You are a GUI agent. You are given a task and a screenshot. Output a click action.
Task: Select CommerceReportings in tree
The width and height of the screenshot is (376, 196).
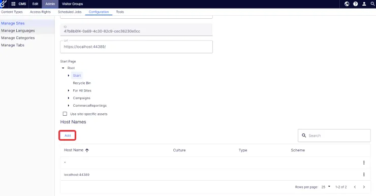coord(90,106)
